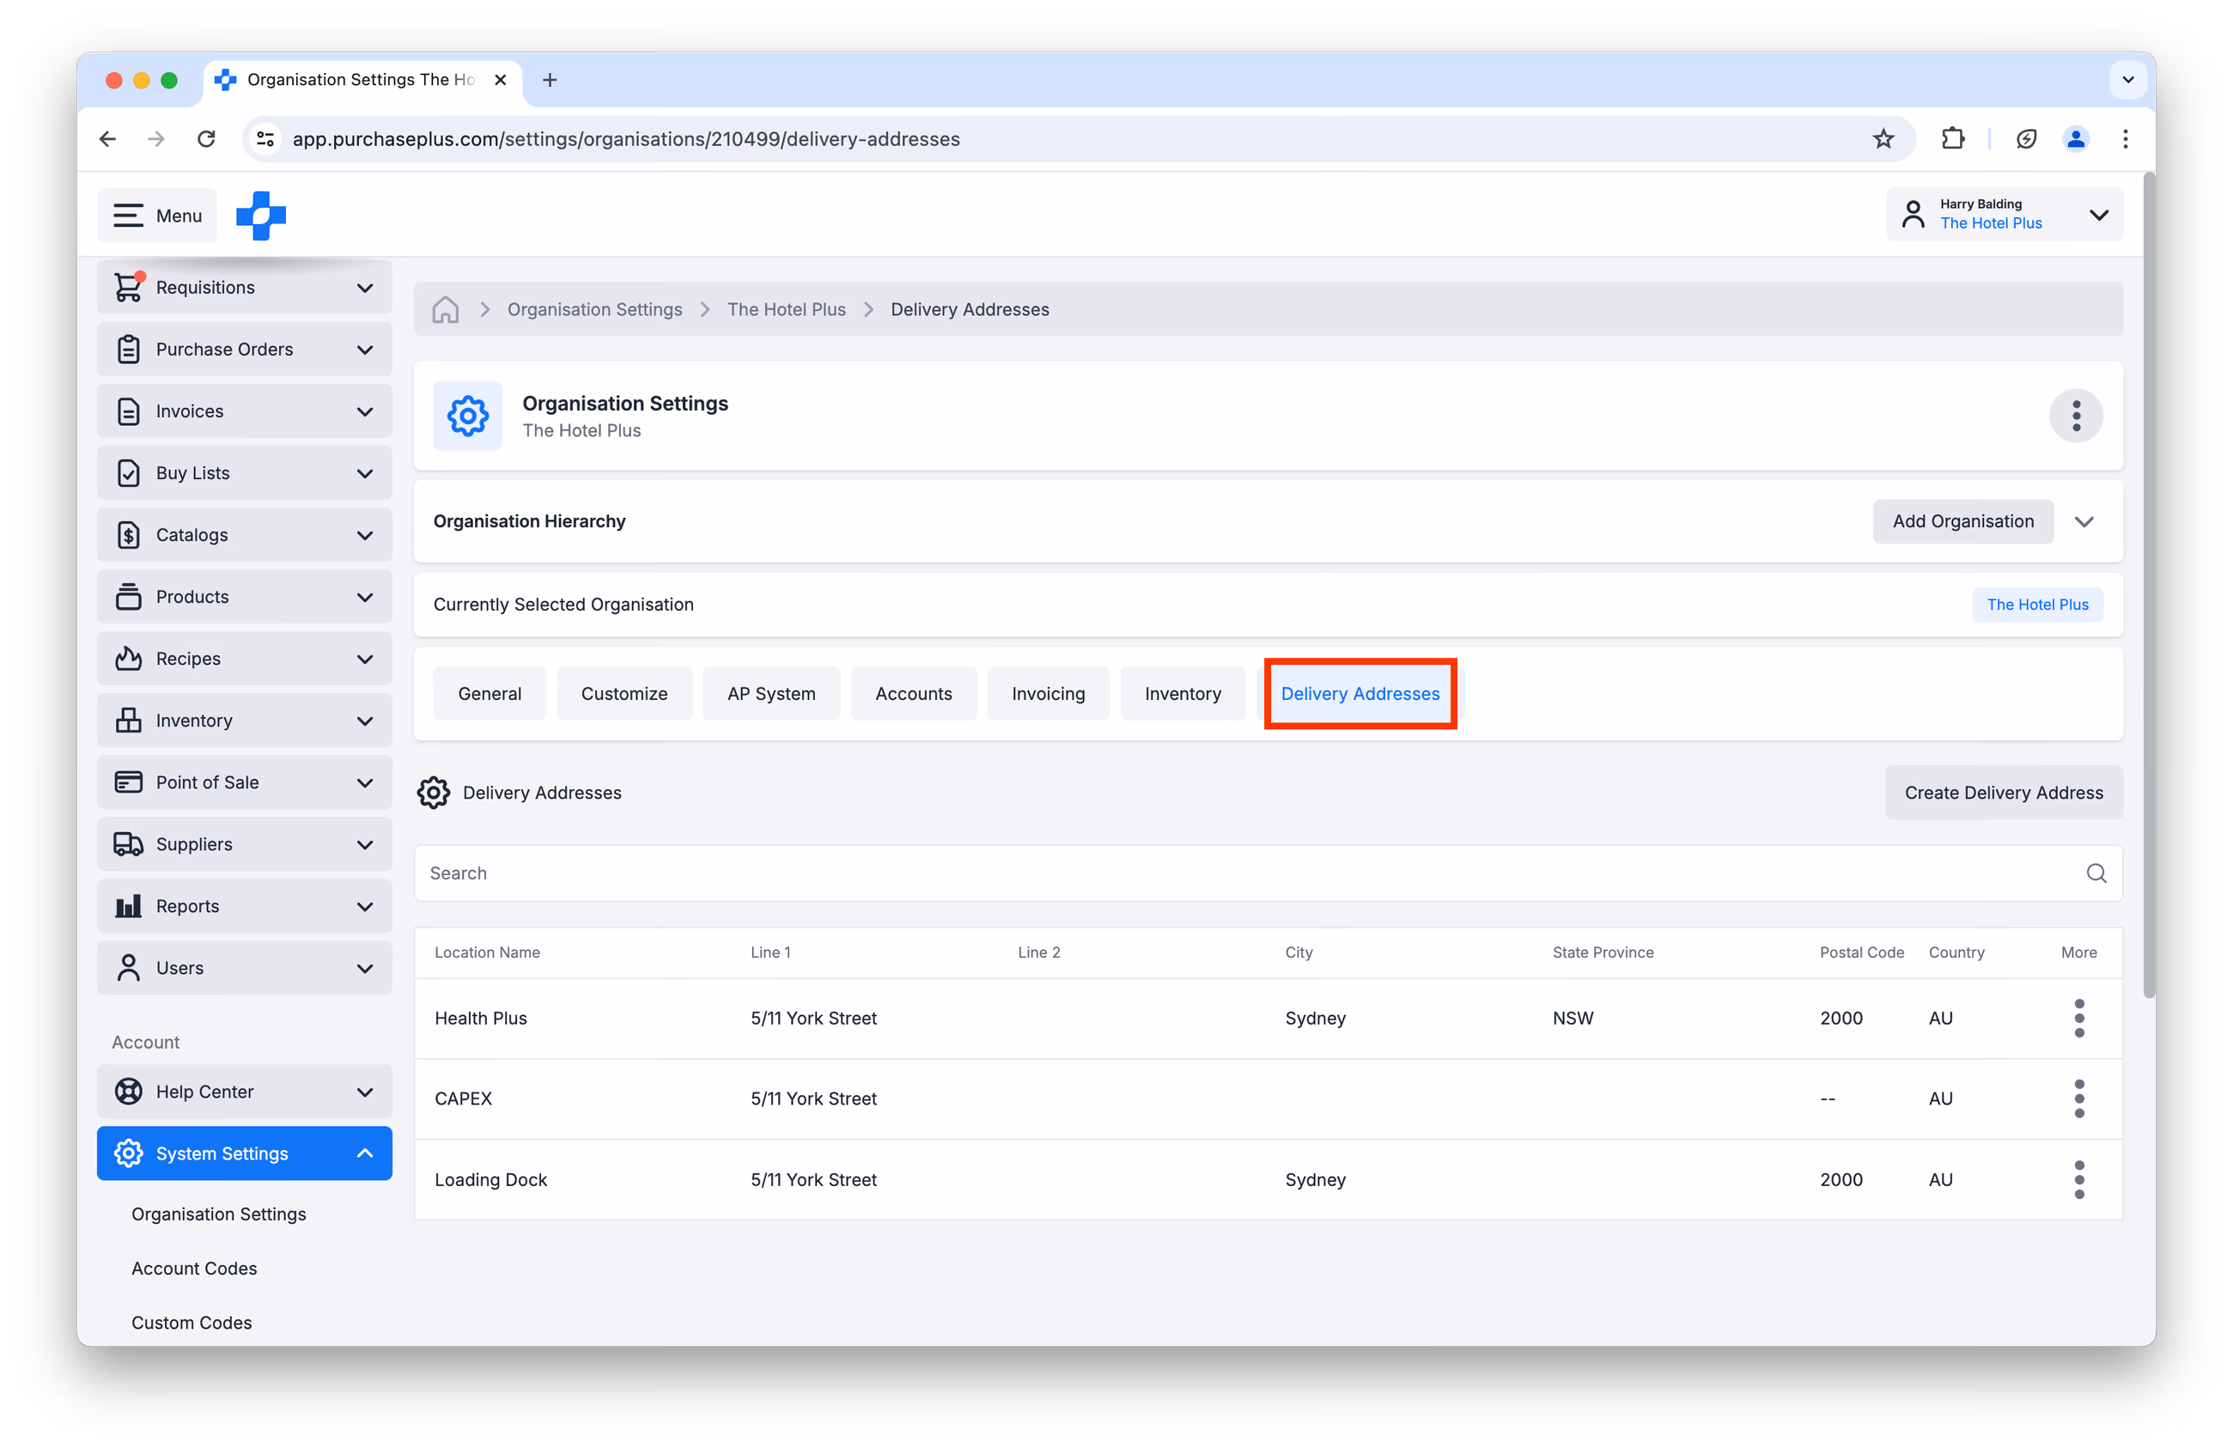Open the browser tab search dropdown
The height and width of the screenshot is (1448, 2233).
[2127, 80]
